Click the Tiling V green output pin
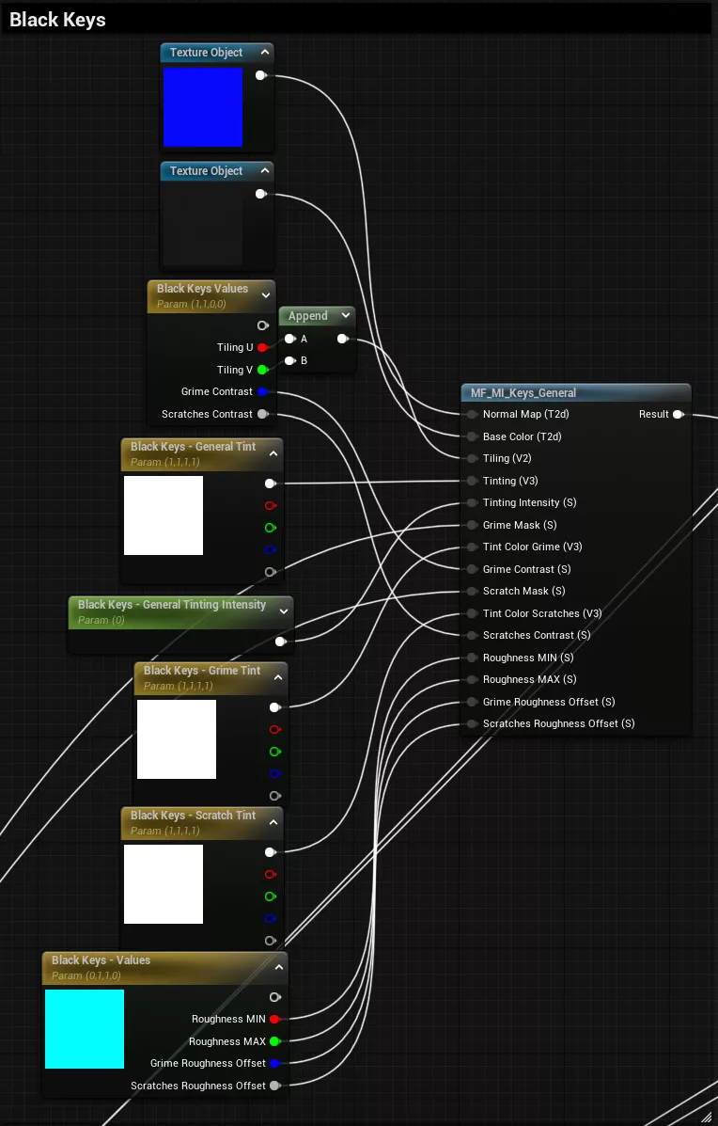The height and width of the screenshot is (1126, 718). (x=262, y=370)
